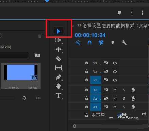Hide track V1 output eye
Image resolution: width=149 pixels, height=131 pixels.
115,80
